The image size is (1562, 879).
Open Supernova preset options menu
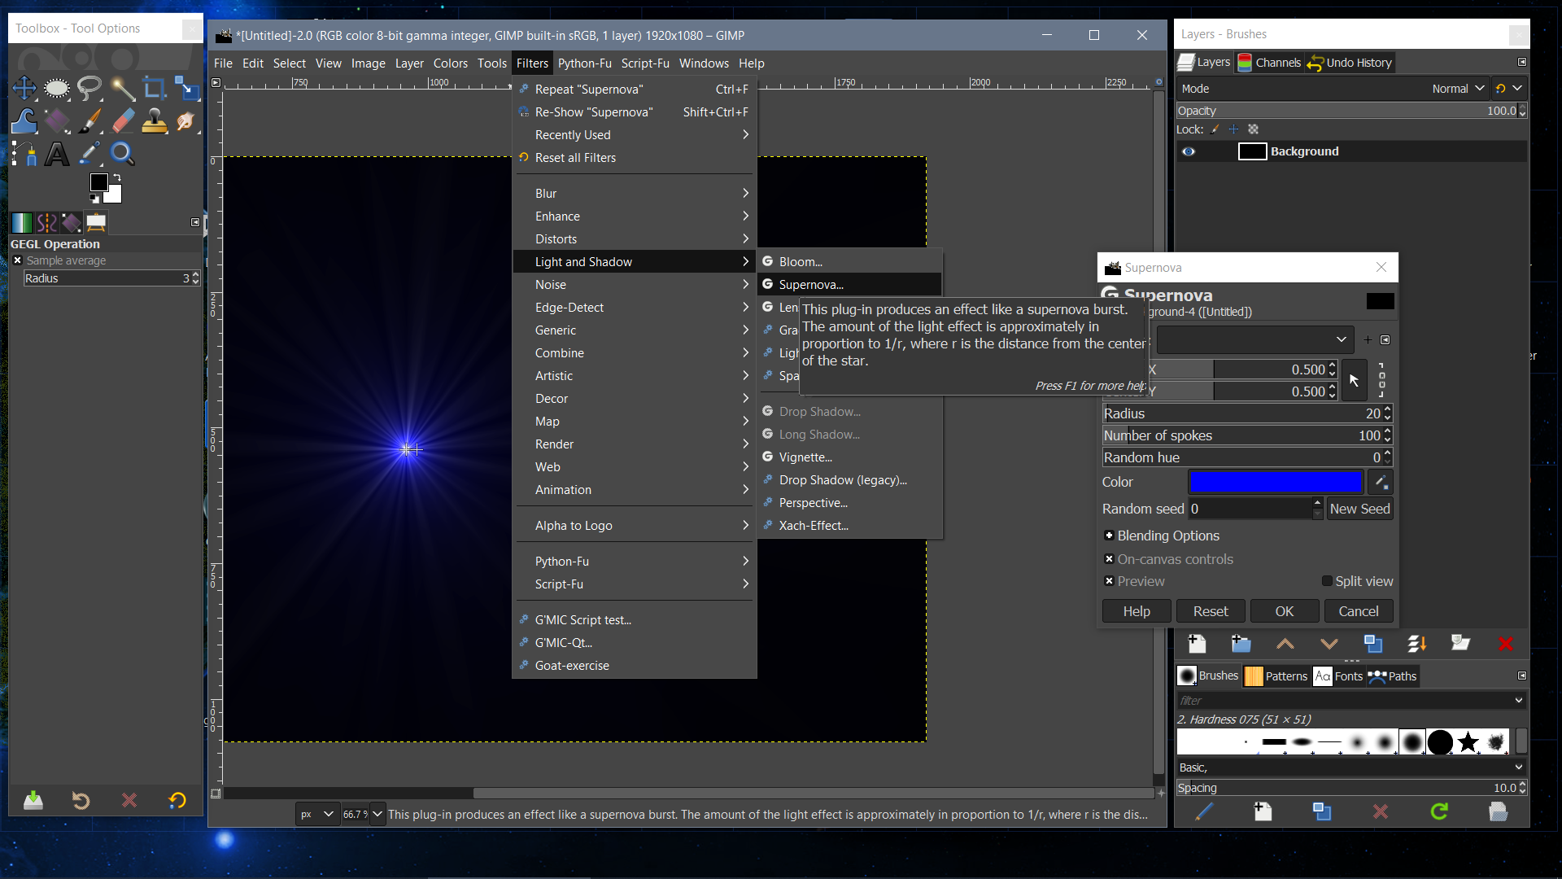(1385, 340)
